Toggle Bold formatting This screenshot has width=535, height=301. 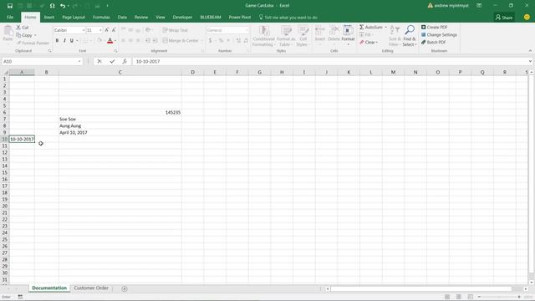pyautogui.click(x=57, y=41)
